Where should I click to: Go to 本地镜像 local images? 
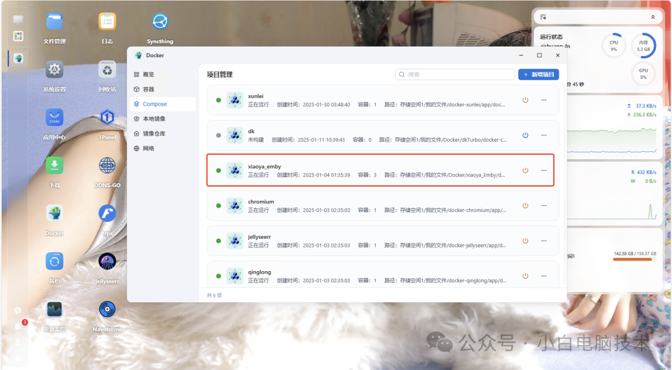(x=163, y=119)
